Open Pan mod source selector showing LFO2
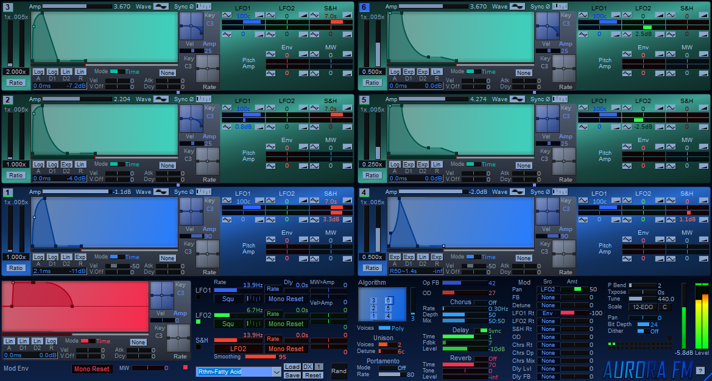This screenshot has width=712, height=381. [x=548, y=289]
